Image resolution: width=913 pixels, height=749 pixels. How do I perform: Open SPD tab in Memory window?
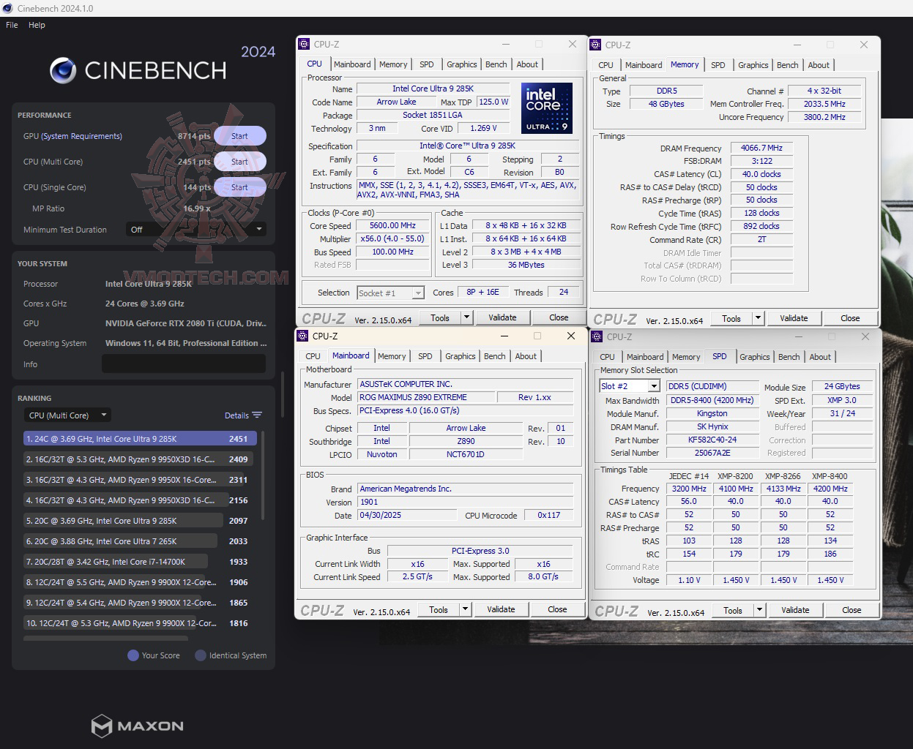tap(718, 65)
